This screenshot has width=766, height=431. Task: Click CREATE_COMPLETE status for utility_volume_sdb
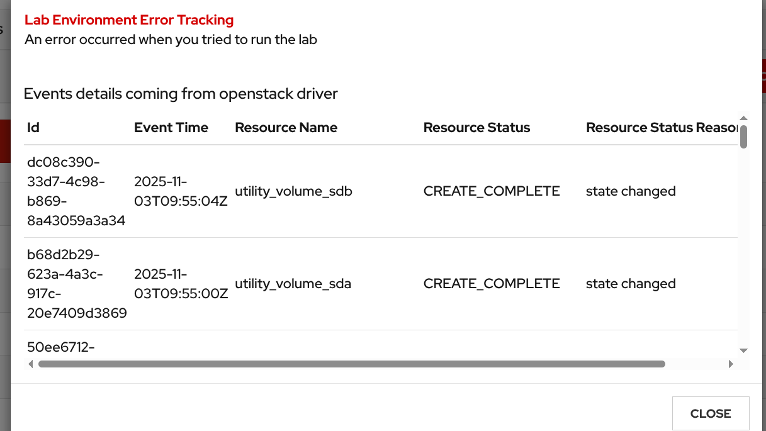click(492, 191)
